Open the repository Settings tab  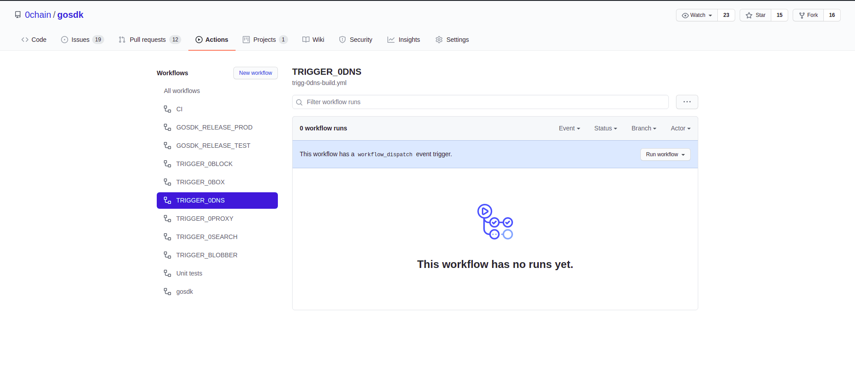(452, 40)
